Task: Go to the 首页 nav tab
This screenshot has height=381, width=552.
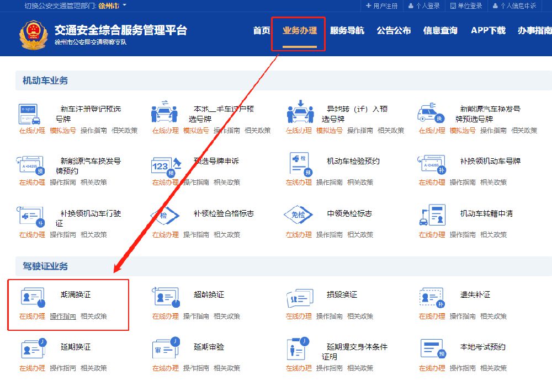Action: pos(261,31)
